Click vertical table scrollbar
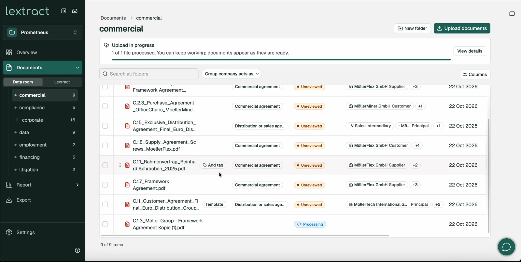 [488, 176]
